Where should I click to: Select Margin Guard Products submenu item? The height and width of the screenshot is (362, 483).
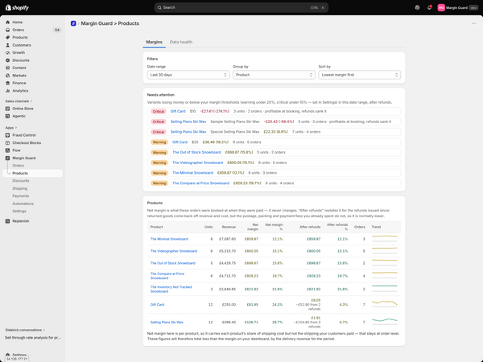pos(33,173)
